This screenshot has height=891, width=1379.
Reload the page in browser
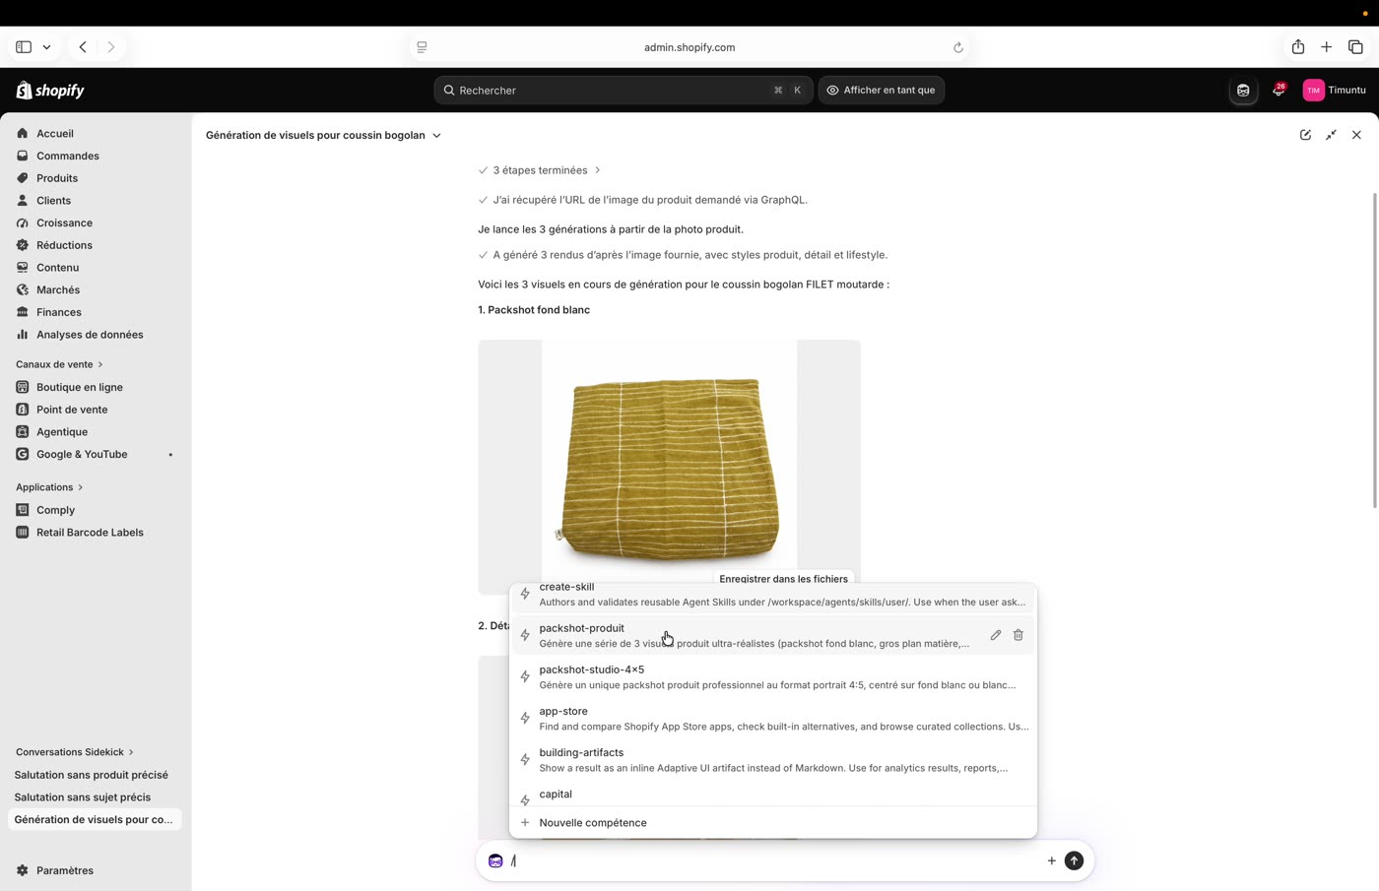click(x=957, y=47)
